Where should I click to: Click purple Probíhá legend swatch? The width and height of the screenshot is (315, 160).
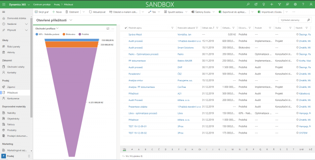pyautogui.click(x=80, y=34)
